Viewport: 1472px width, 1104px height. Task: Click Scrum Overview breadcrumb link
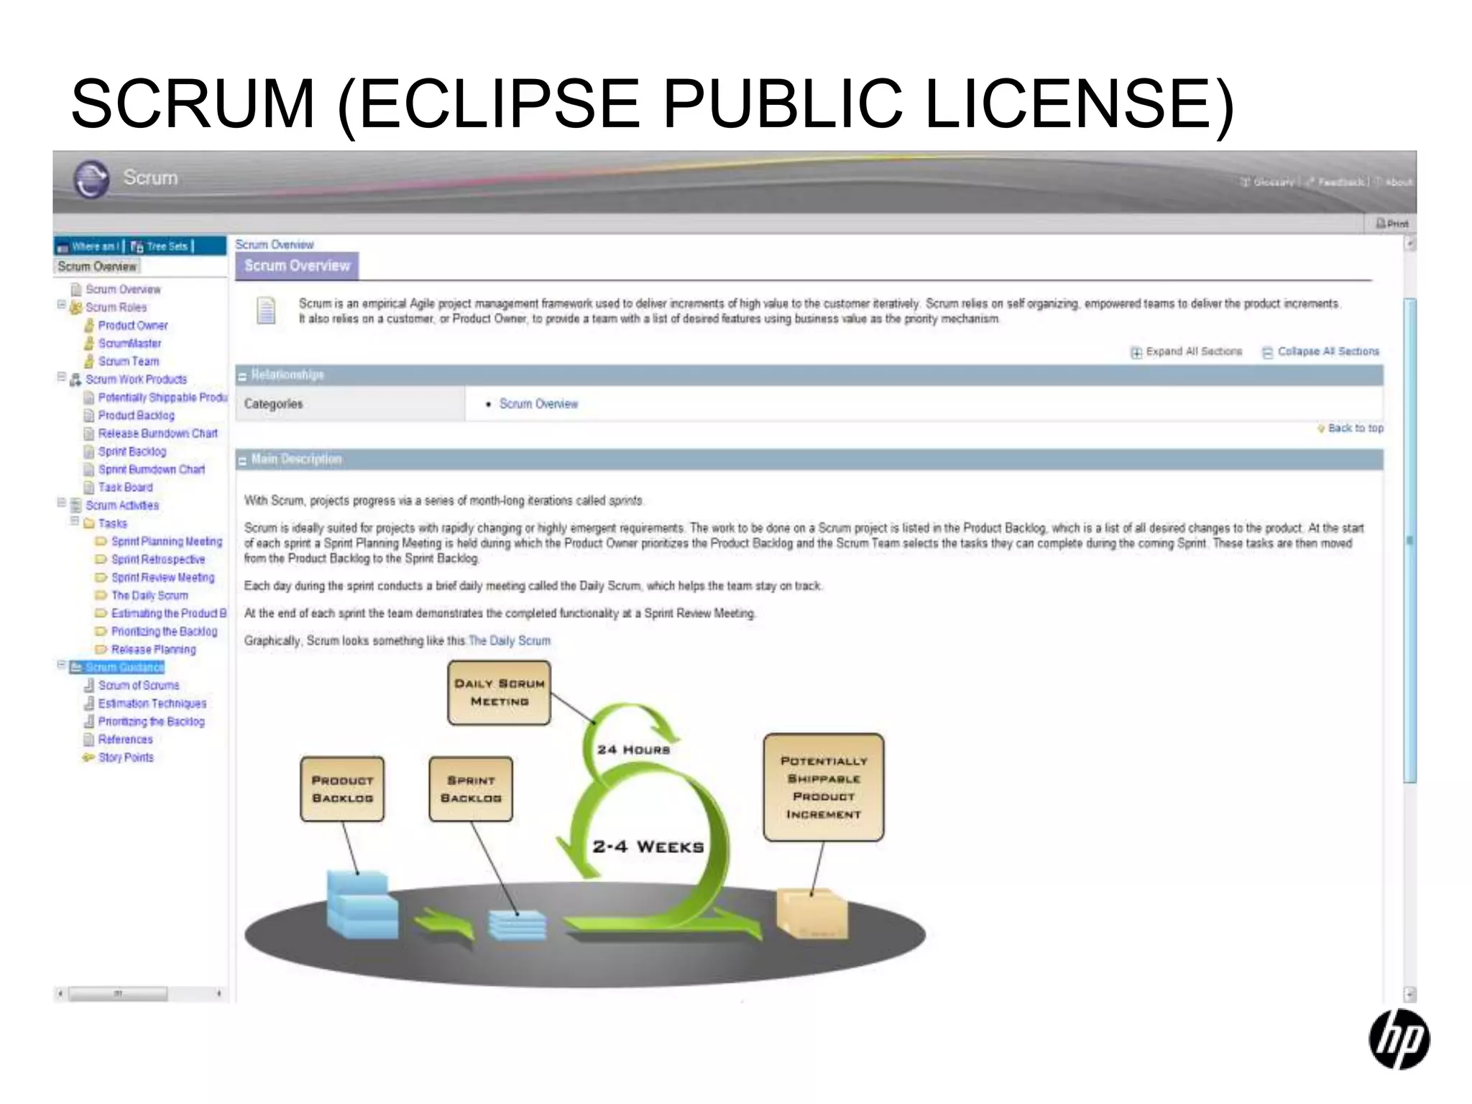[x=275, y=245]
